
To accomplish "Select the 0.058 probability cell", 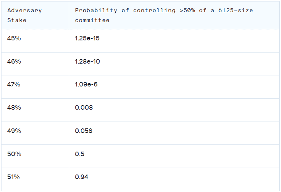I will coord(174,133).
